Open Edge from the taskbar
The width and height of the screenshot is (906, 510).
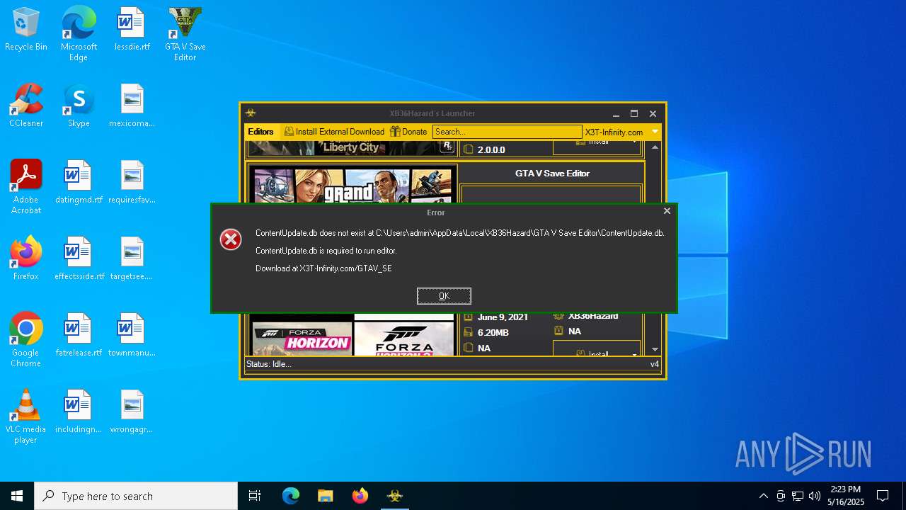290,496
